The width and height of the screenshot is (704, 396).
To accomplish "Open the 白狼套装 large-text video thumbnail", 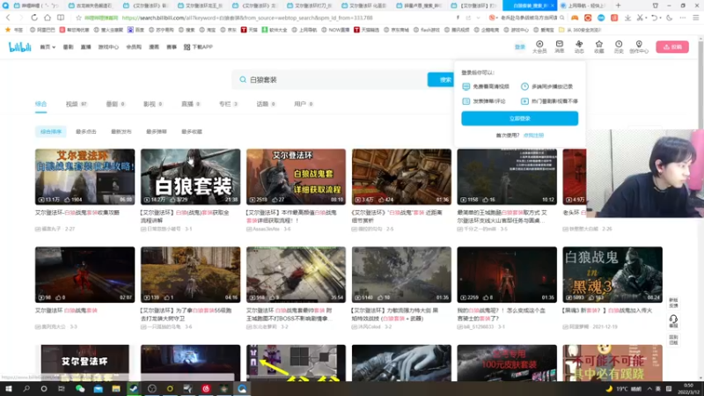I will pos(190,177).
